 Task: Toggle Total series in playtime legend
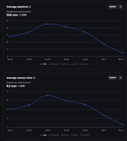point(43,64)
